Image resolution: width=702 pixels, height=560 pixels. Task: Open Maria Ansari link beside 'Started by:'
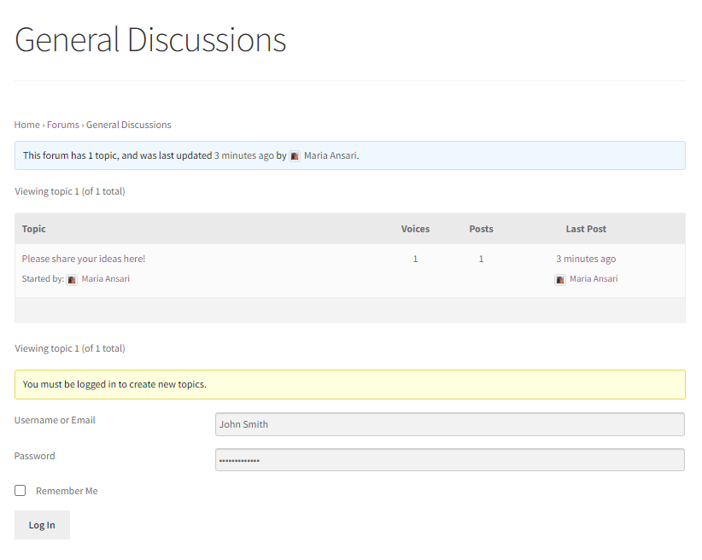tap(106, 279)
